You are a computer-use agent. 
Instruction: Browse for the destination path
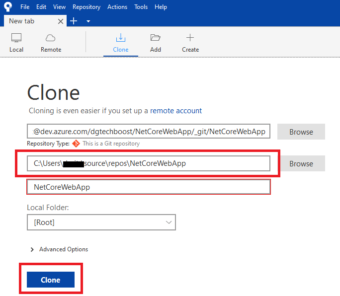click(x=301, y=163)
